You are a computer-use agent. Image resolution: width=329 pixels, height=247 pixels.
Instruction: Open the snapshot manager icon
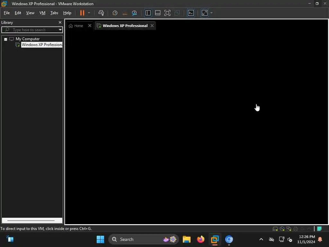(x=134, y=13)
